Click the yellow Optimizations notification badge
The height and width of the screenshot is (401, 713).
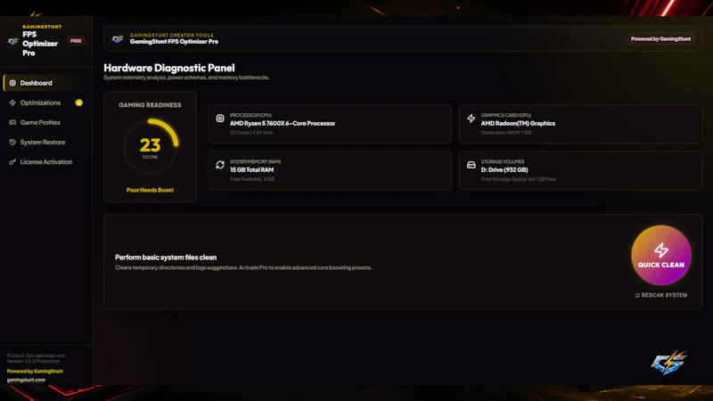78,102
